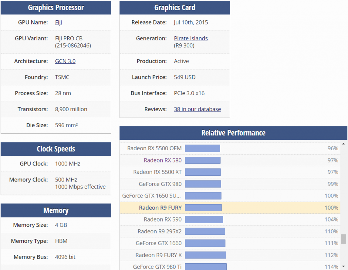Open the Radeon RX 590 entry
Image resolution: width=348 pixels, height=270 pixels.
tap(162, 220)
